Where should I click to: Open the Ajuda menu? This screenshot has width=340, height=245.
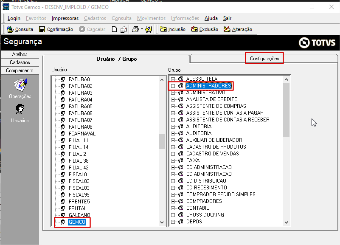[x=211, y=18]
